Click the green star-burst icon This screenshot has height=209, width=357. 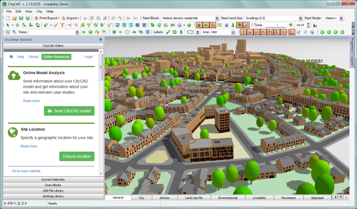click(114, 32)
